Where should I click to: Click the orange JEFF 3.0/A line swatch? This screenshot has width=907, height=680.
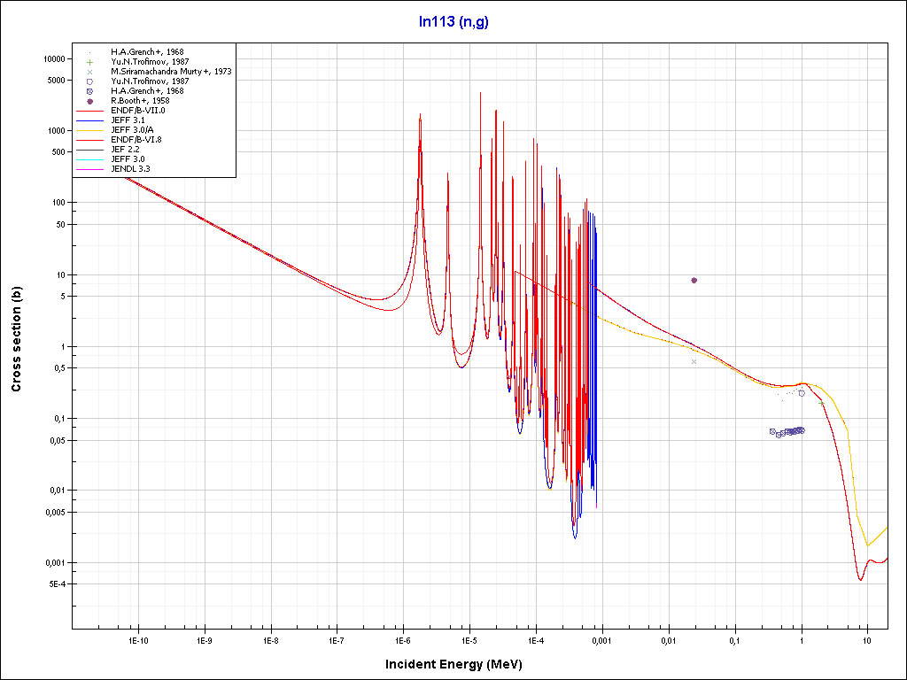tap(90, 130)
